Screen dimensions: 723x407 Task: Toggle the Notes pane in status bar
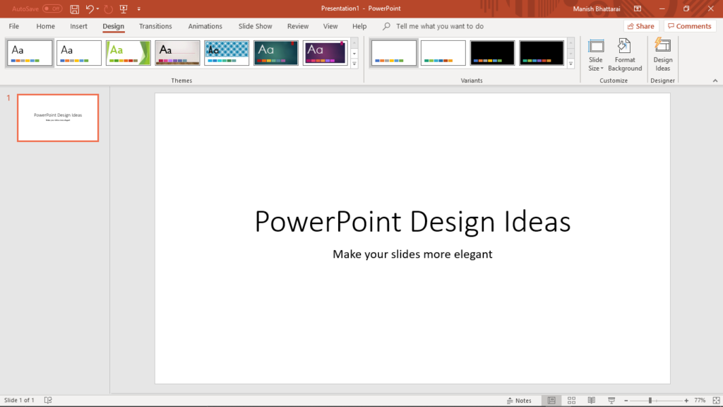[x=519, y=400]
